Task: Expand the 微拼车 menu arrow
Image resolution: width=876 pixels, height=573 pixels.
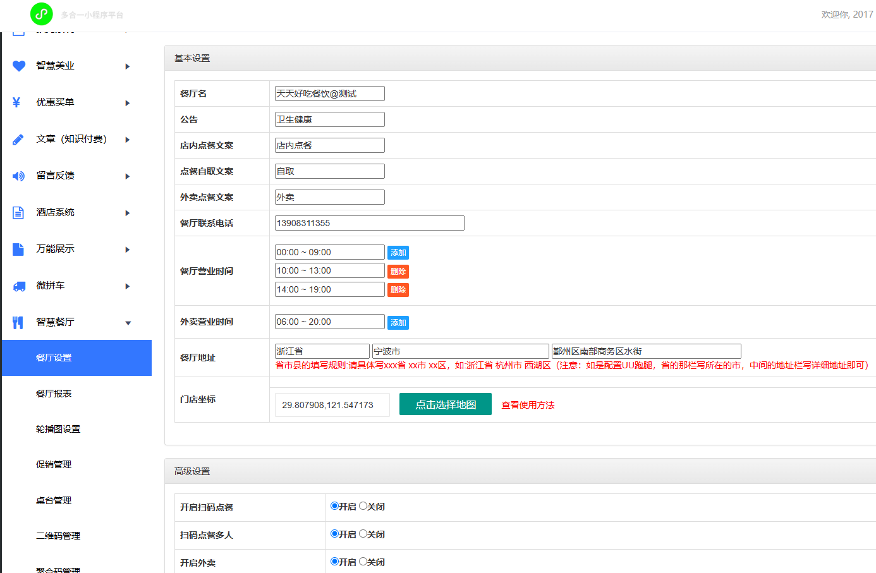Action: [x=128, y=286]
